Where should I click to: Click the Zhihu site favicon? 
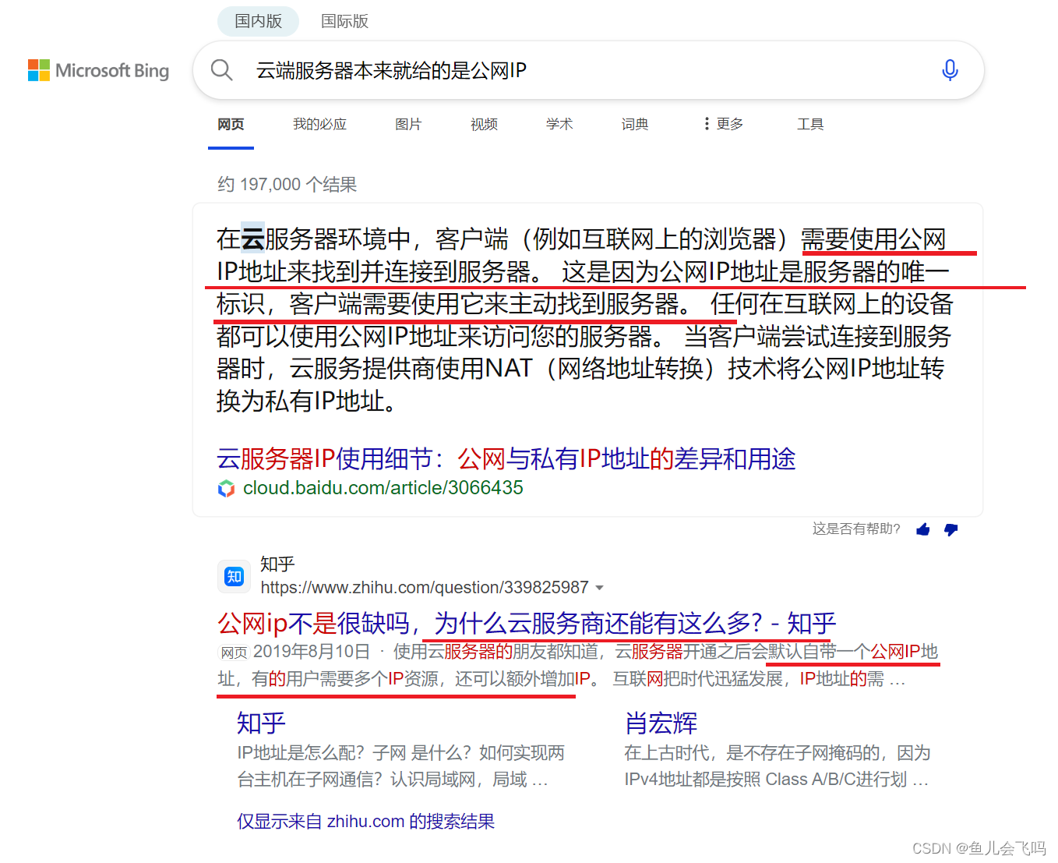pyautogui.click(x=234, y=576)
